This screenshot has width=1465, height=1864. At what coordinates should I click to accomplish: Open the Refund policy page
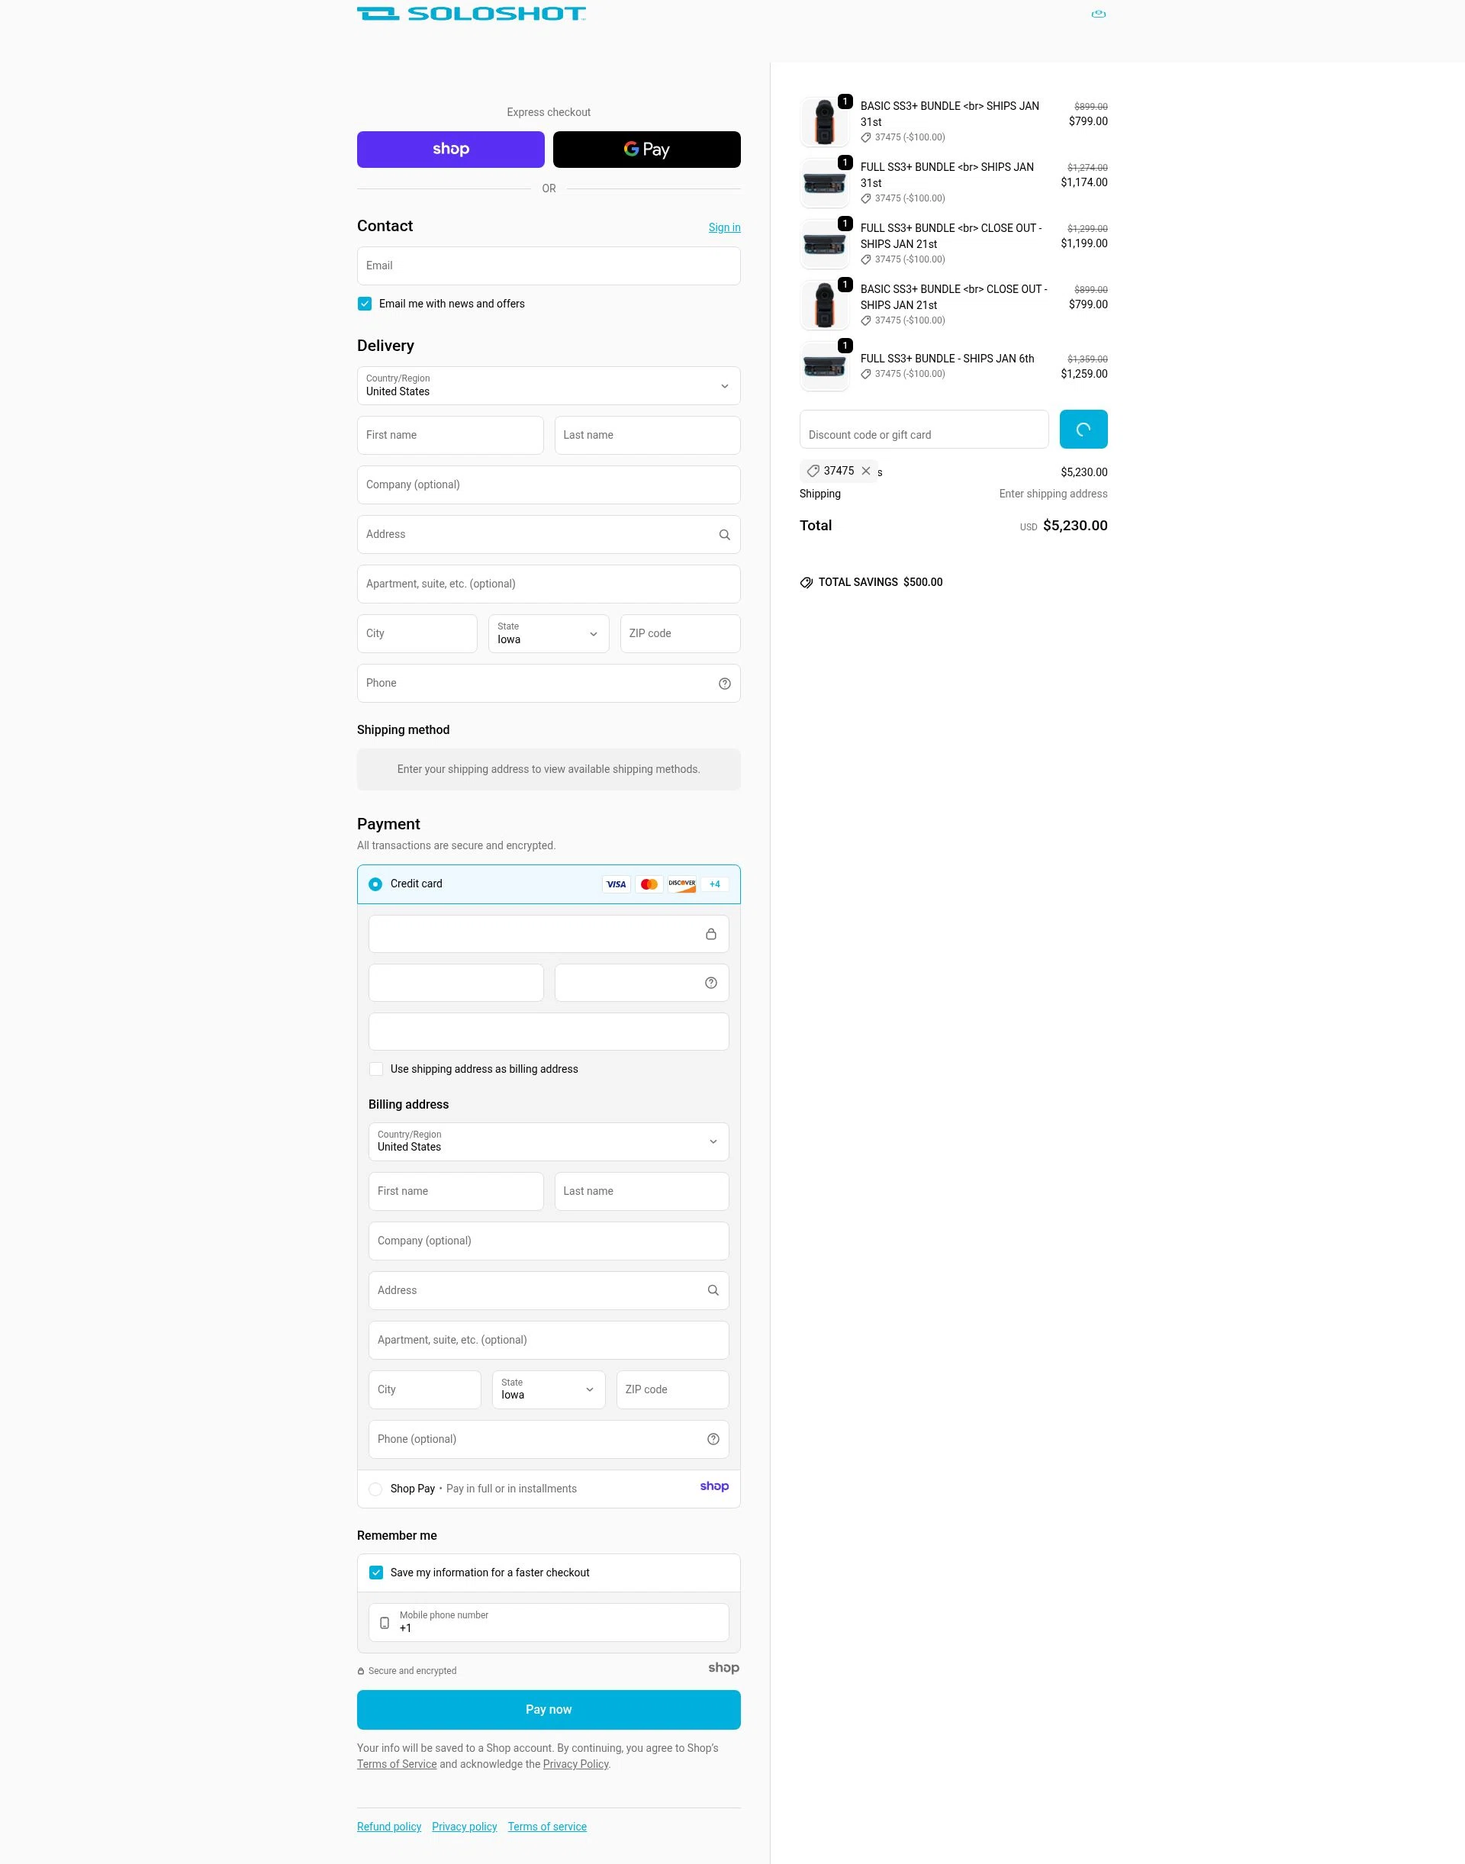pyautogui.click(x=388, y=1827)
